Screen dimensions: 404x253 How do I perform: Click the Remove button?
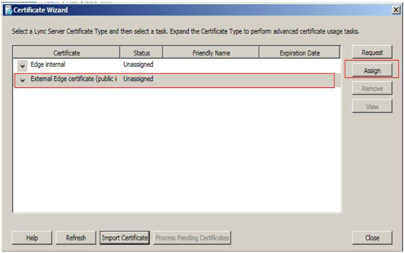click(x=372, y=88)
